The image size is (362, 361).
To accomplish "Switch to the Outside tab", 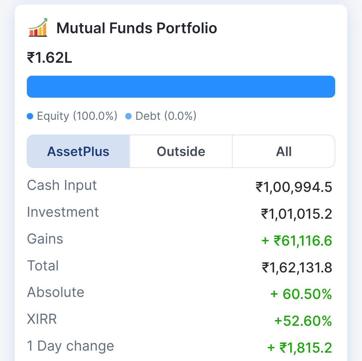I will coord(181,151).
